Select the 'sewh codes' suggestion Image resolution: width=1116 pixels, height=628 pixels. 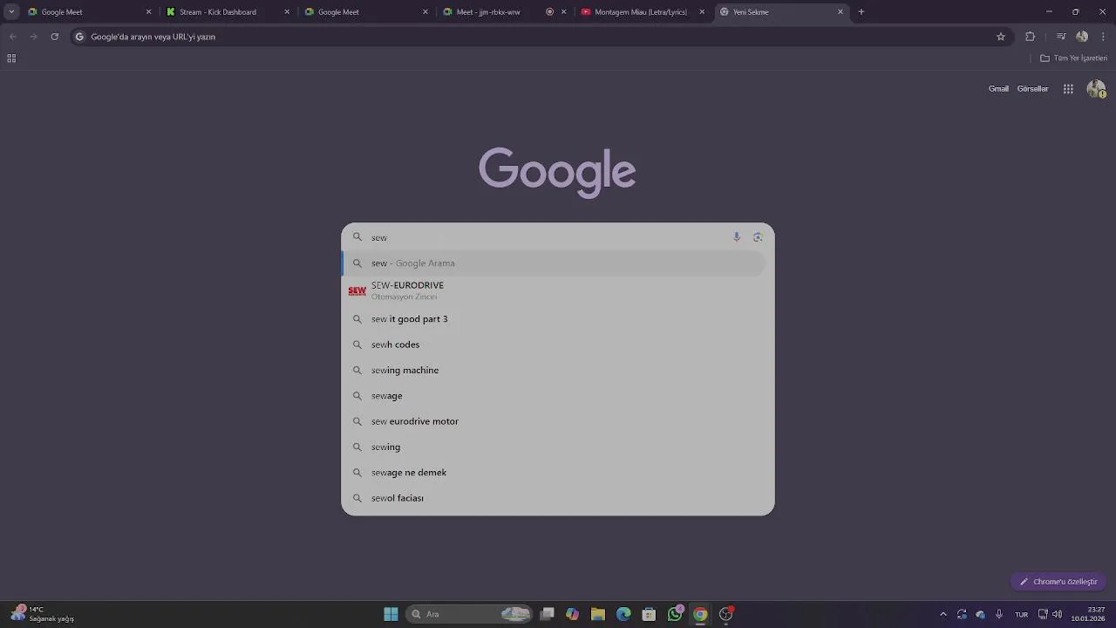[x=555, y=345]
